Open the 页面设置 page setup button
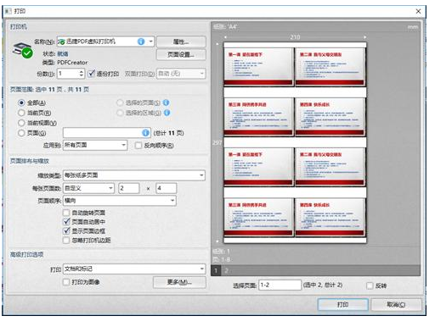Image resolution: width=435 pixels, height=327 pixels. coord(181,54)
